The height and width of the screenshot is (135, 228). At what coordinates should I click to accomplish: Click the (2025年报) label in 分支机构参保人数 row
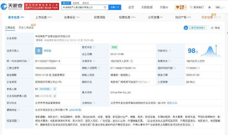[x=46, y=96]
